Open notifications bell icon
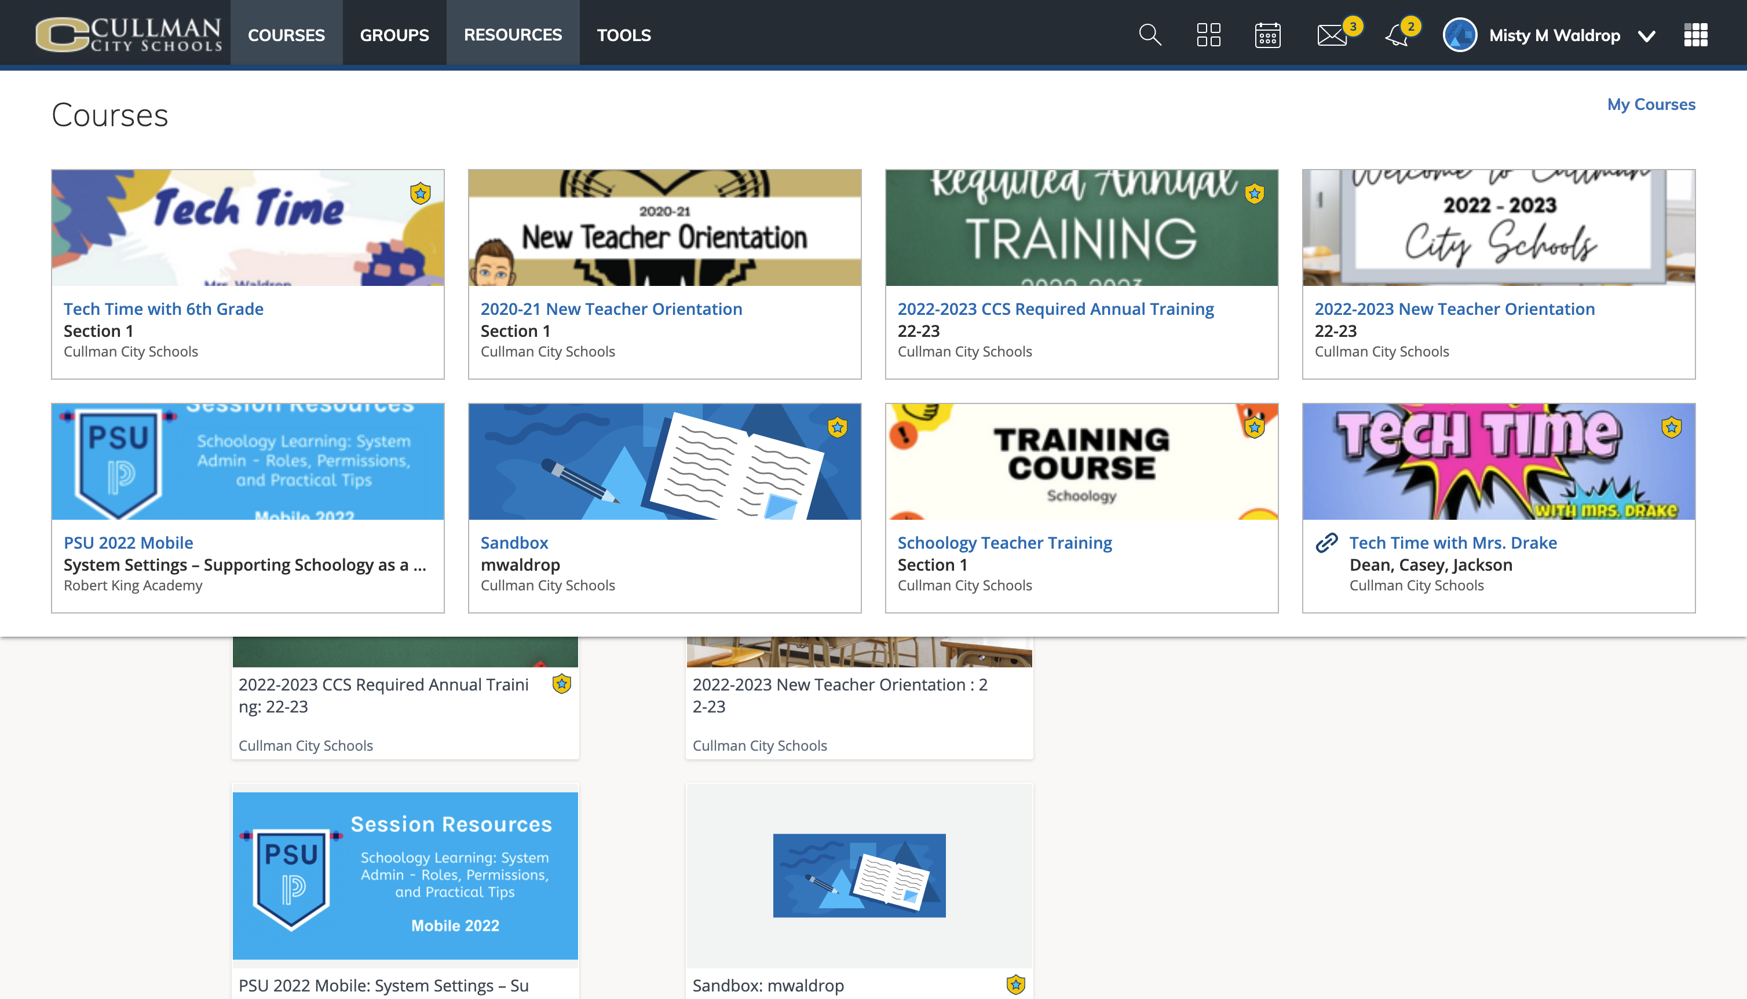1747x999 pixels. point(1396,35)
